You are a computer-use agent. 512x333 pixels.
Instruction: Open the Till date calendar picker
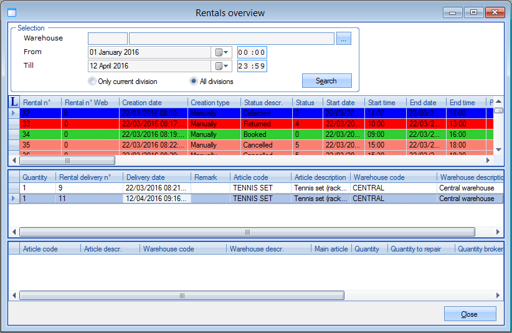click(x=222, y=66)
